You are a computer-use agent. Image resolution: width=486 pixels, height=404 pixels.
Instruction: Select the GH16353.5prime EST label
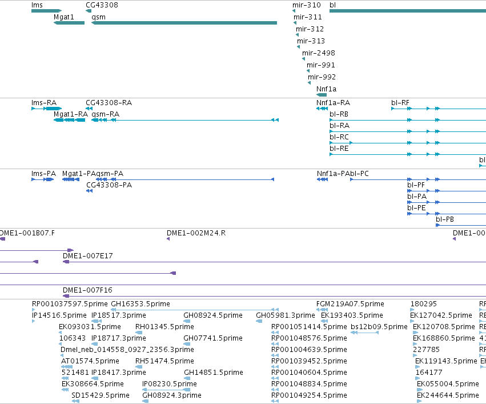(140, 304)
